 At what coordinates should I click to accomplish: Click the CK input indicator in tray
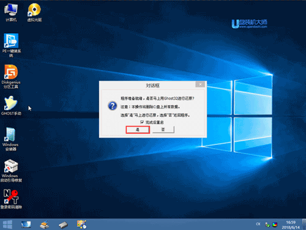[x=258, y=224]
